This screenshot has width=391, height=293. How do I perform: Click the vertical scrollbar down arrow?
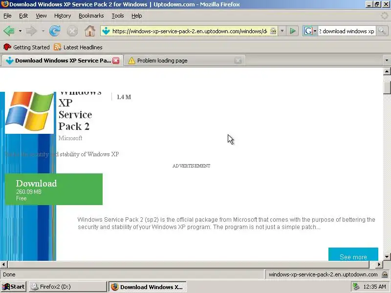[387, 256]
